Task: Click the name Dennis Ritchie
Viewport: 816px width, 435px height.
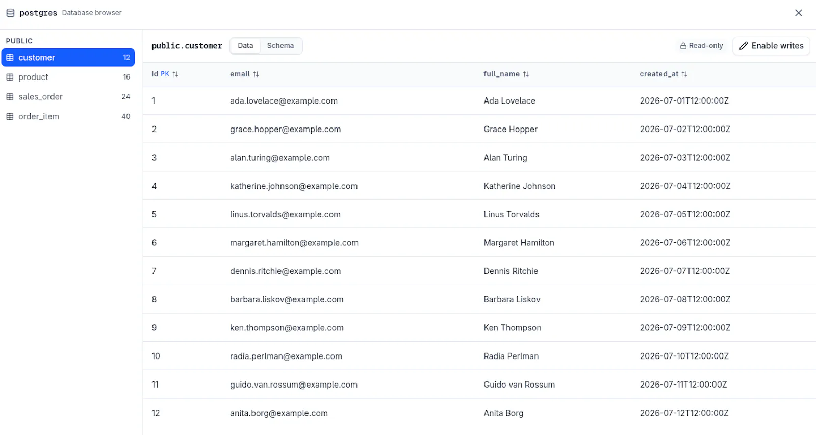Action: (511, 271)
